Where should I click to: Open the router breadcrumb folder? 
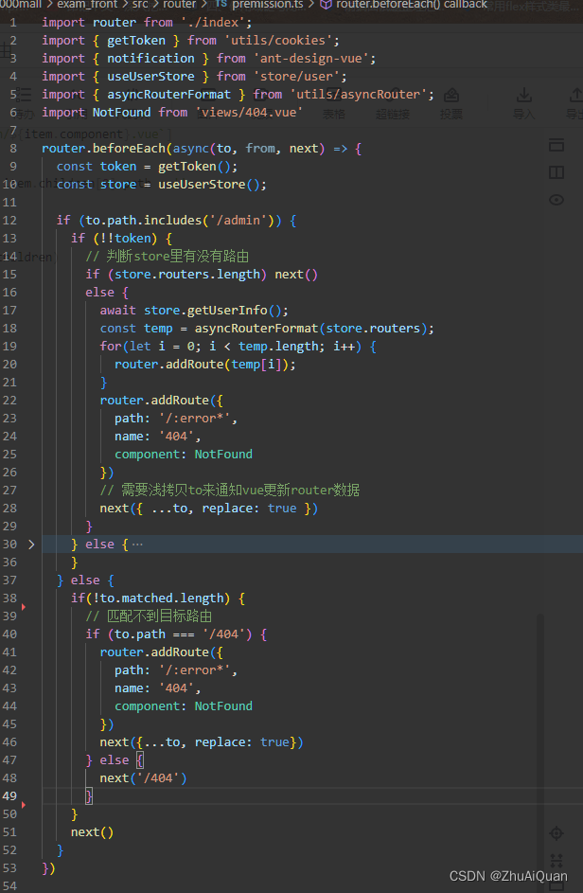coord(179,4)
